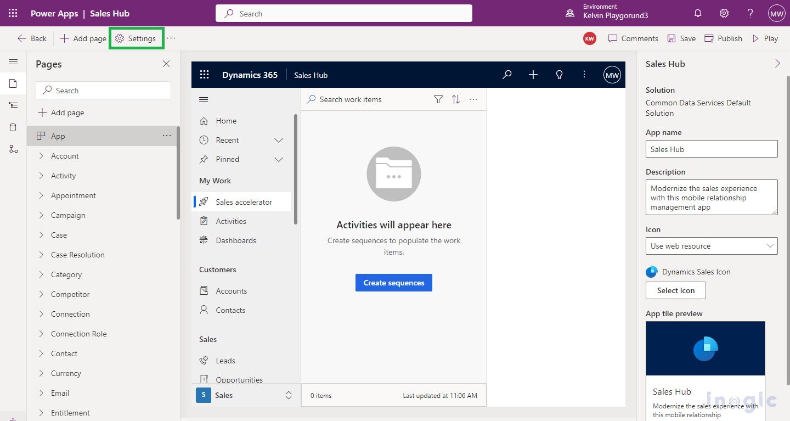
Task: Click the KW co-author avatar
Action: click(x=590, y=38)
